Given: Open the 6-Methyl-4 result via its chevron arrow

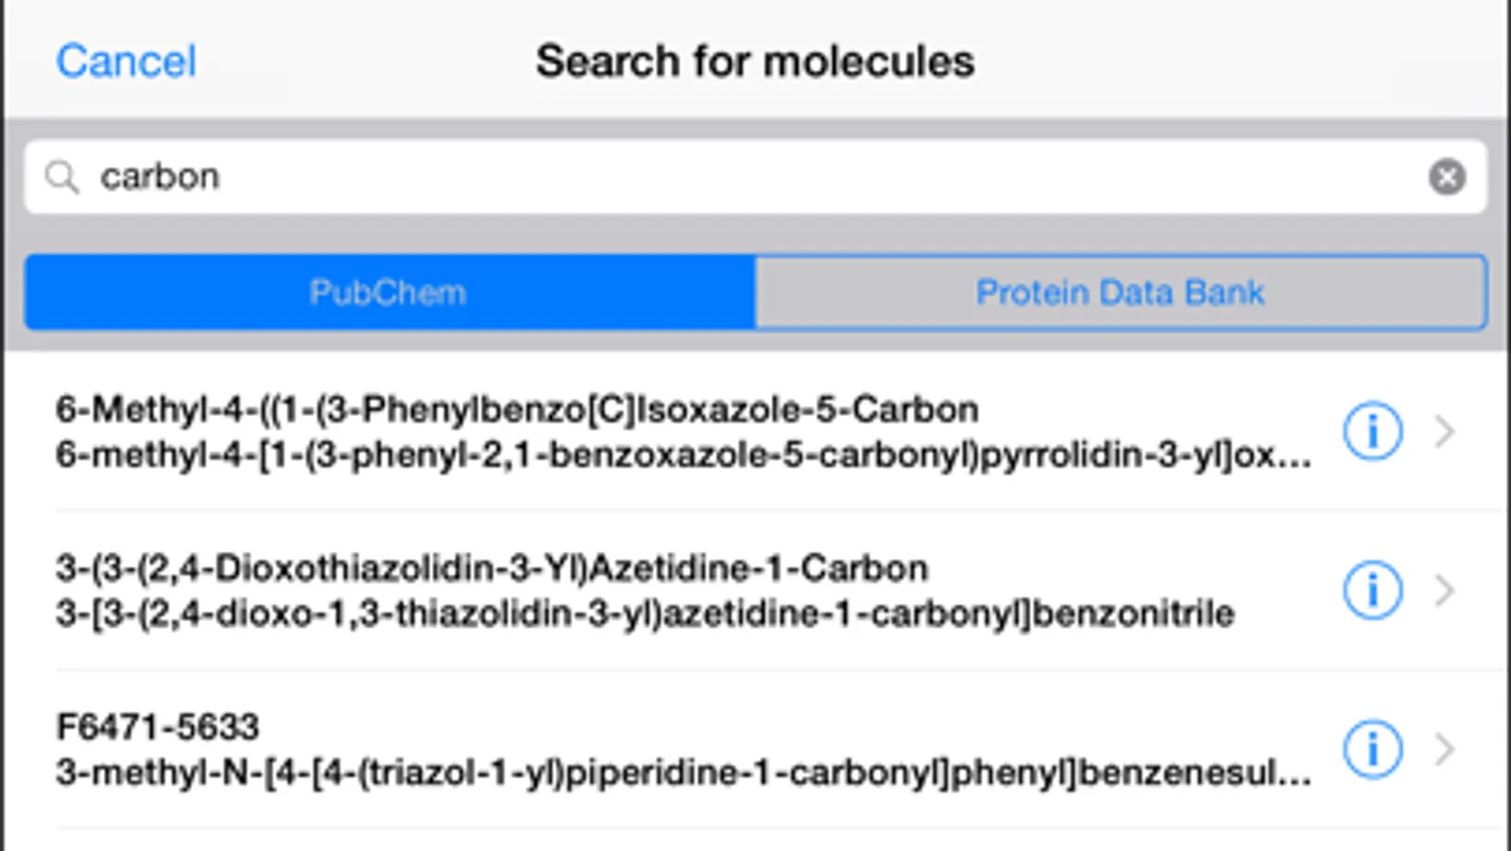Looking at the screenshot, I should (x=1444, y=432).
